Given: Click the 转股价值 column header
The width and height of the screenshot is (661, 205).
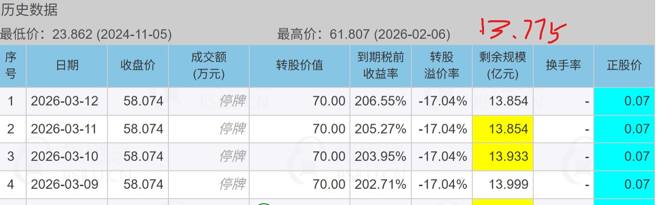Looking at the screenshot, I should tap(299, 66).
